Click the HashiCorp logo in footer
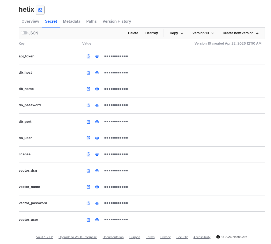 (x=218, y=237)
